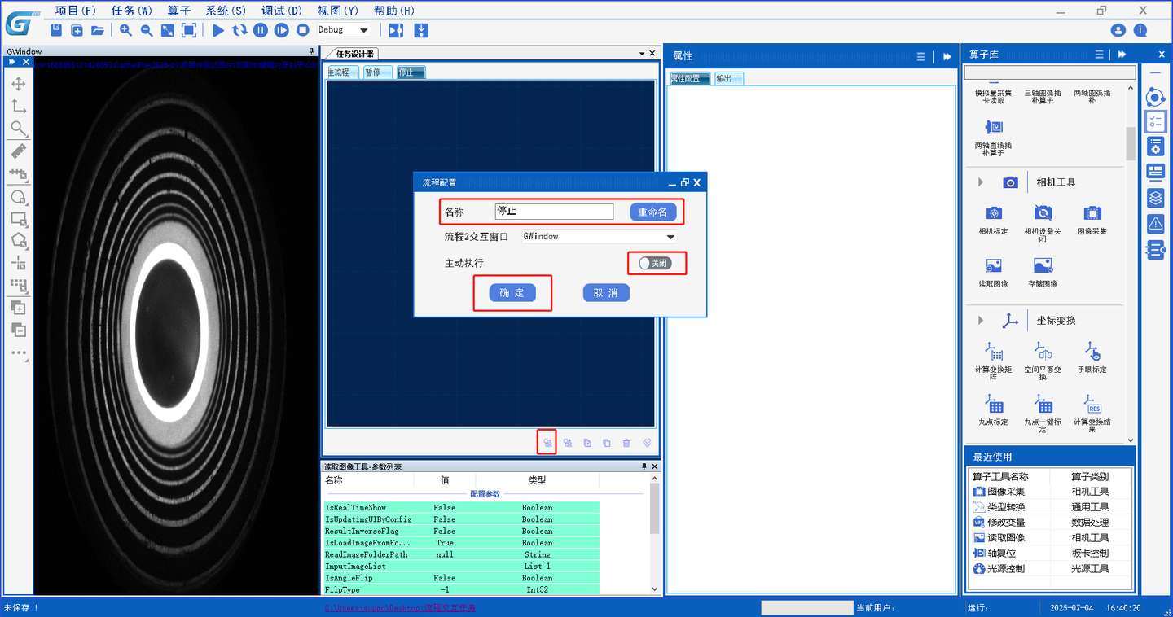Screen dimensions: 1173x617
Task: Click the loop run icon
Action: (x=239, y=30)
